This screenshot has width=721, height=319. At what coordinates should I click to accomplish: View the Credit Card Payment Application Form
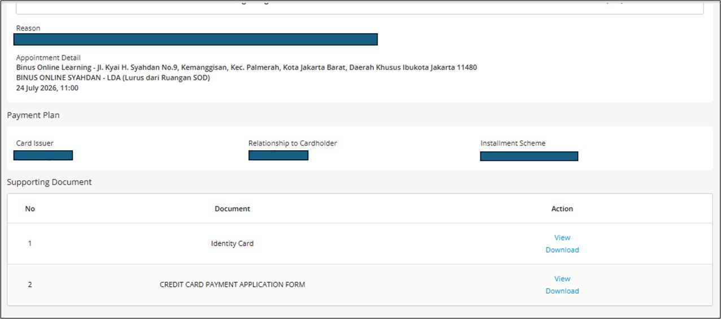click(562, 279)
